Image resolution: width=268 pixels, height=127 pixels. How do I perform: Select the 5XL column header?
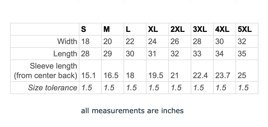coord(245,29)
